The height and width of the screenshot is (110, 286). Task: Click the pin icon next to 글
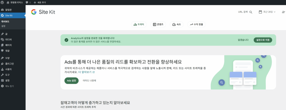pos(2,34)
